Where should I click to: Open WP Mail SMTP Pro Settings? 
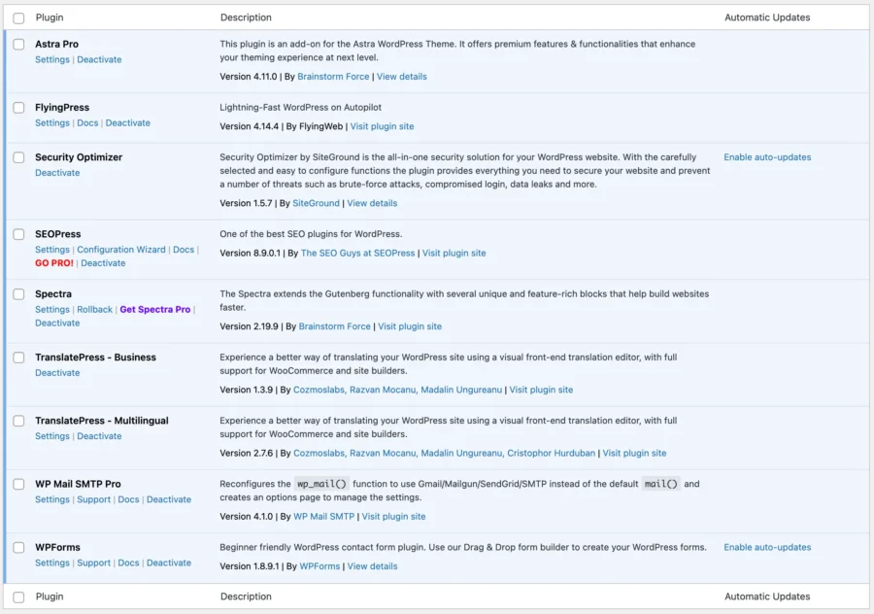pos(52,499)
